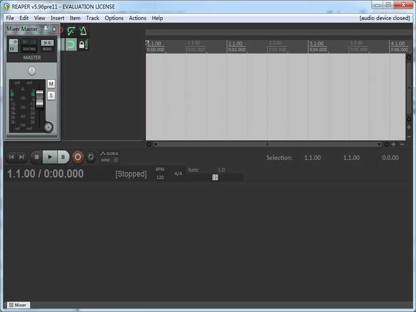Open the File menu

(10, 18)
